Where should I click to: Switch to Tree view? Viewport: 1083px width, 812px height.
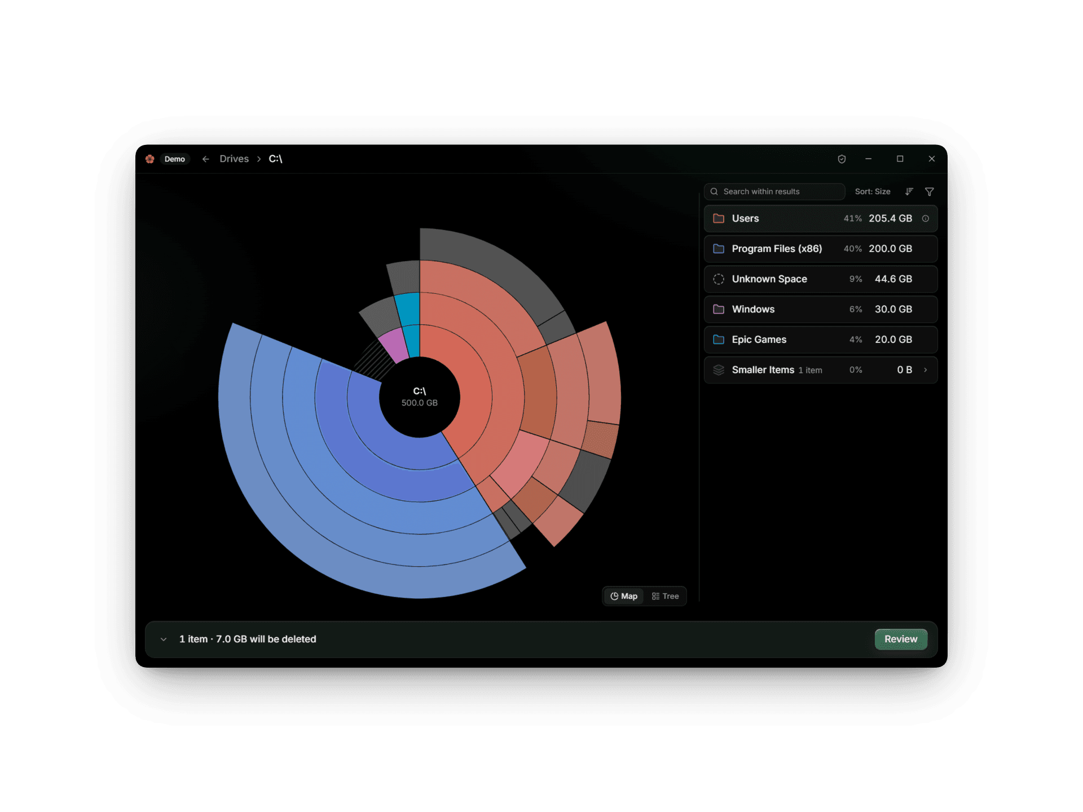pyautogui.click(x=666, y=596)
